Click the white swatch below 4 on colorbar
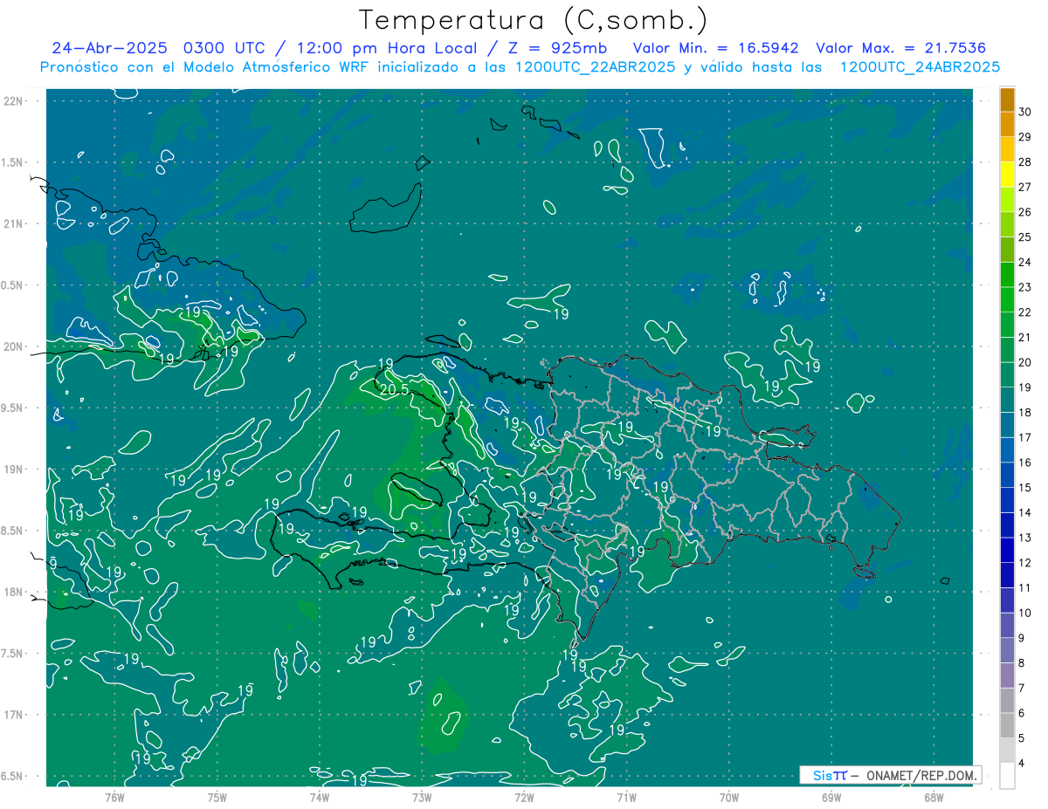The width and height of the screenshot is (1048, 809). point(1007,775)
